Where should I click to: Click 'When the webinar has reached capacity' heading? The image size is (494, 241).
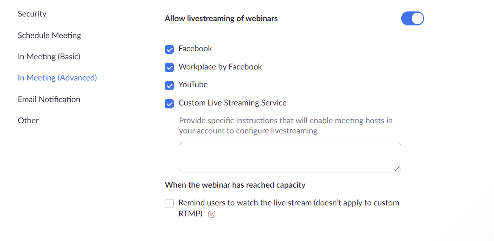tap(235, 185)
